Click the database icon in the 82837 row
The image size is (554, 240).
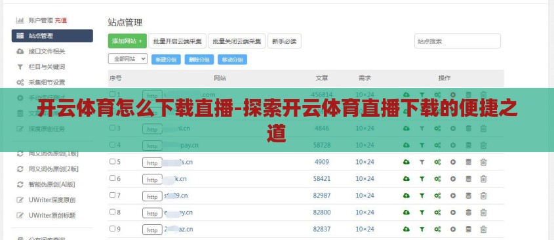(x=469, y=229)
